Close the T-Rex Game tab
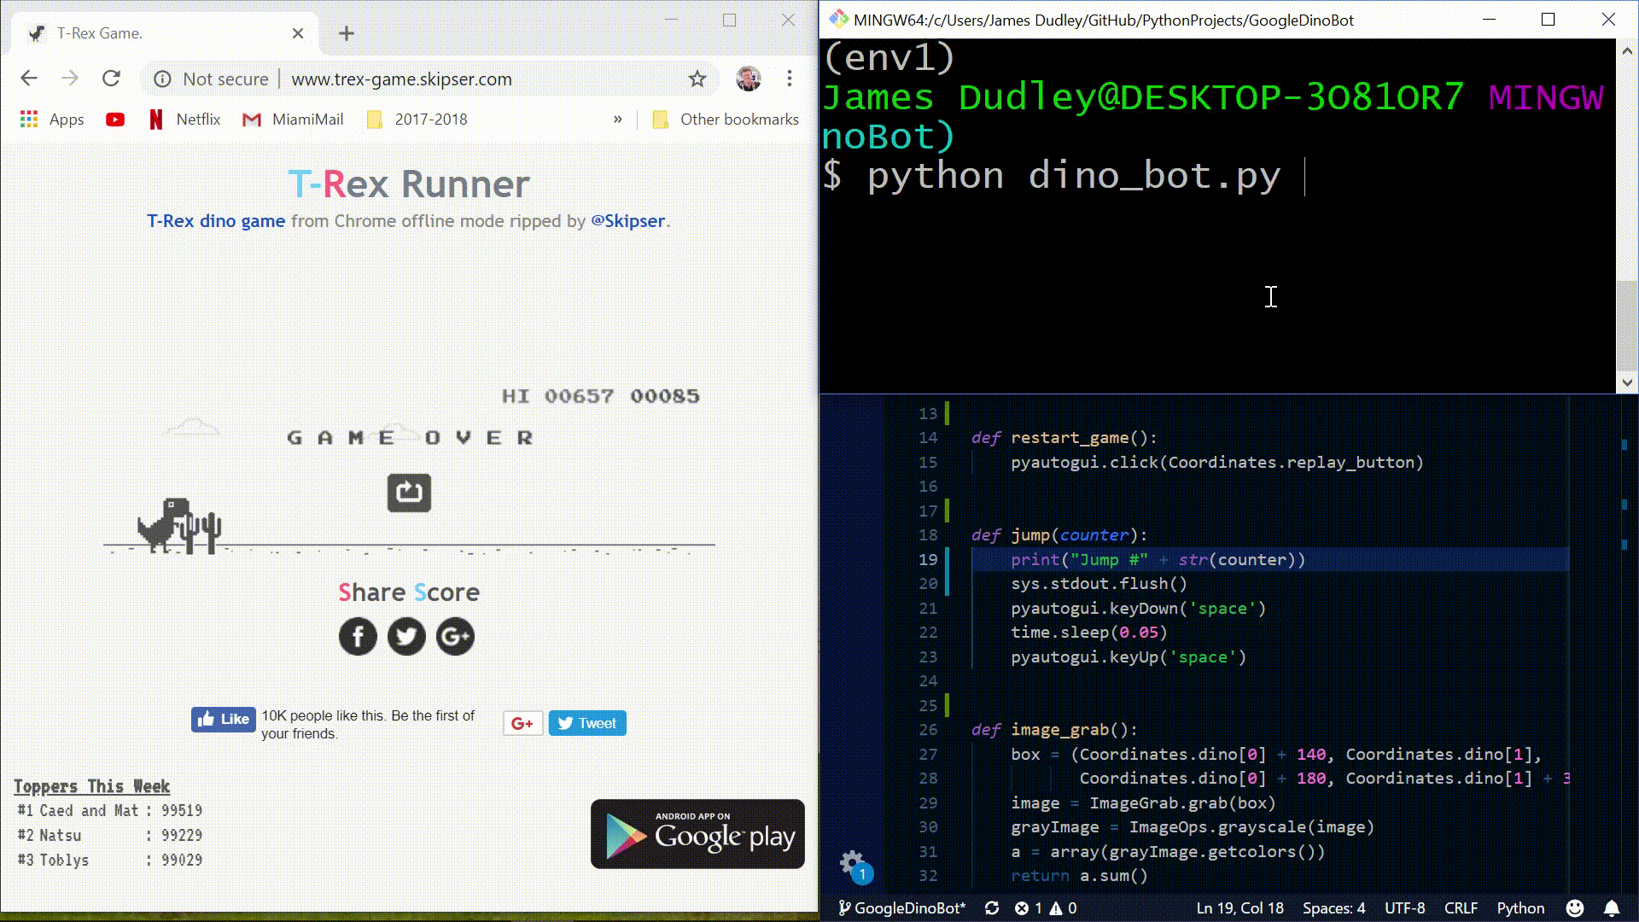This screenshot has height=922, width=1639. point(298,33)
